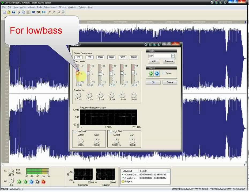249x192 pixels.
Task: Click the 10000 center frequency field
Action: click(134, 57)
